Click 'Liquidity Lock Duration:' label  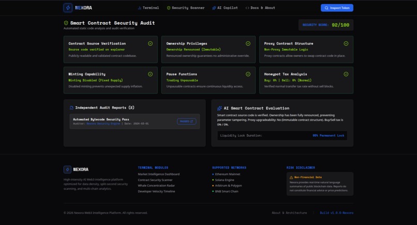point(241,136)
